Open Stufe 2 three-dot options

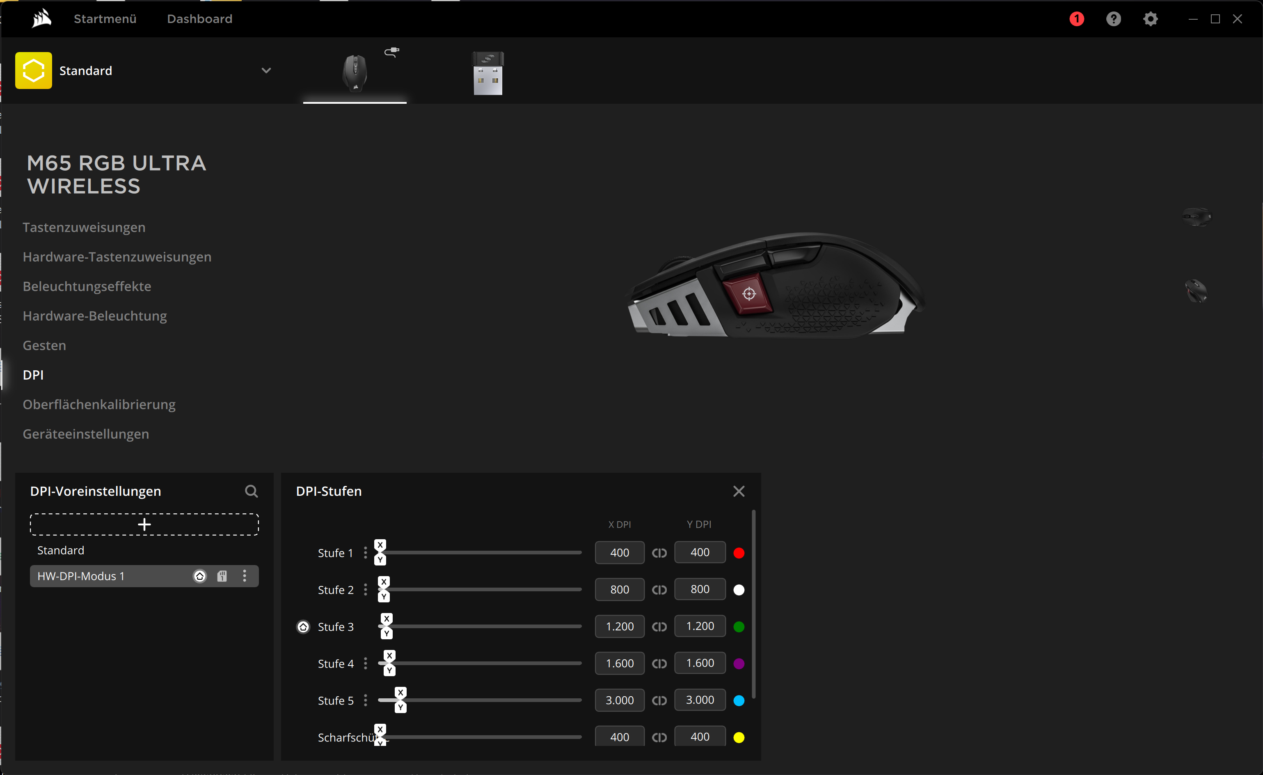[365, 590]
